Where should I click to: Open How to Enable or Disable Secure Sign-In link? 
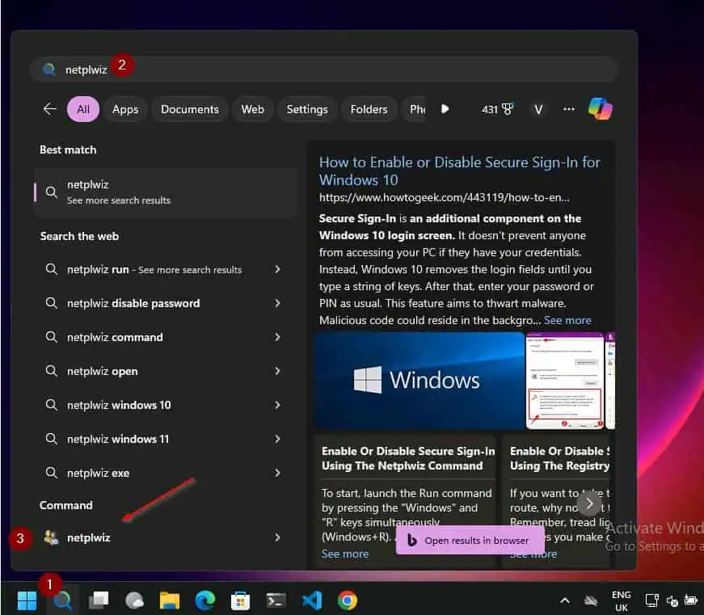click(x=459, y=171)
